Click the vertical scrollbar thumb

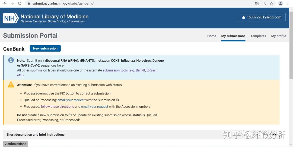[x=291, y=45]
